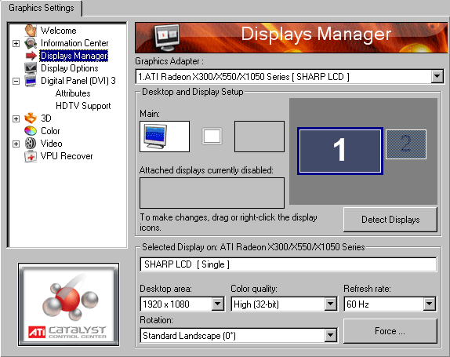Open the Refresh rate dropdown
Image resolution: width=450 pixels, height=357 pixels.
pos(430,304)
